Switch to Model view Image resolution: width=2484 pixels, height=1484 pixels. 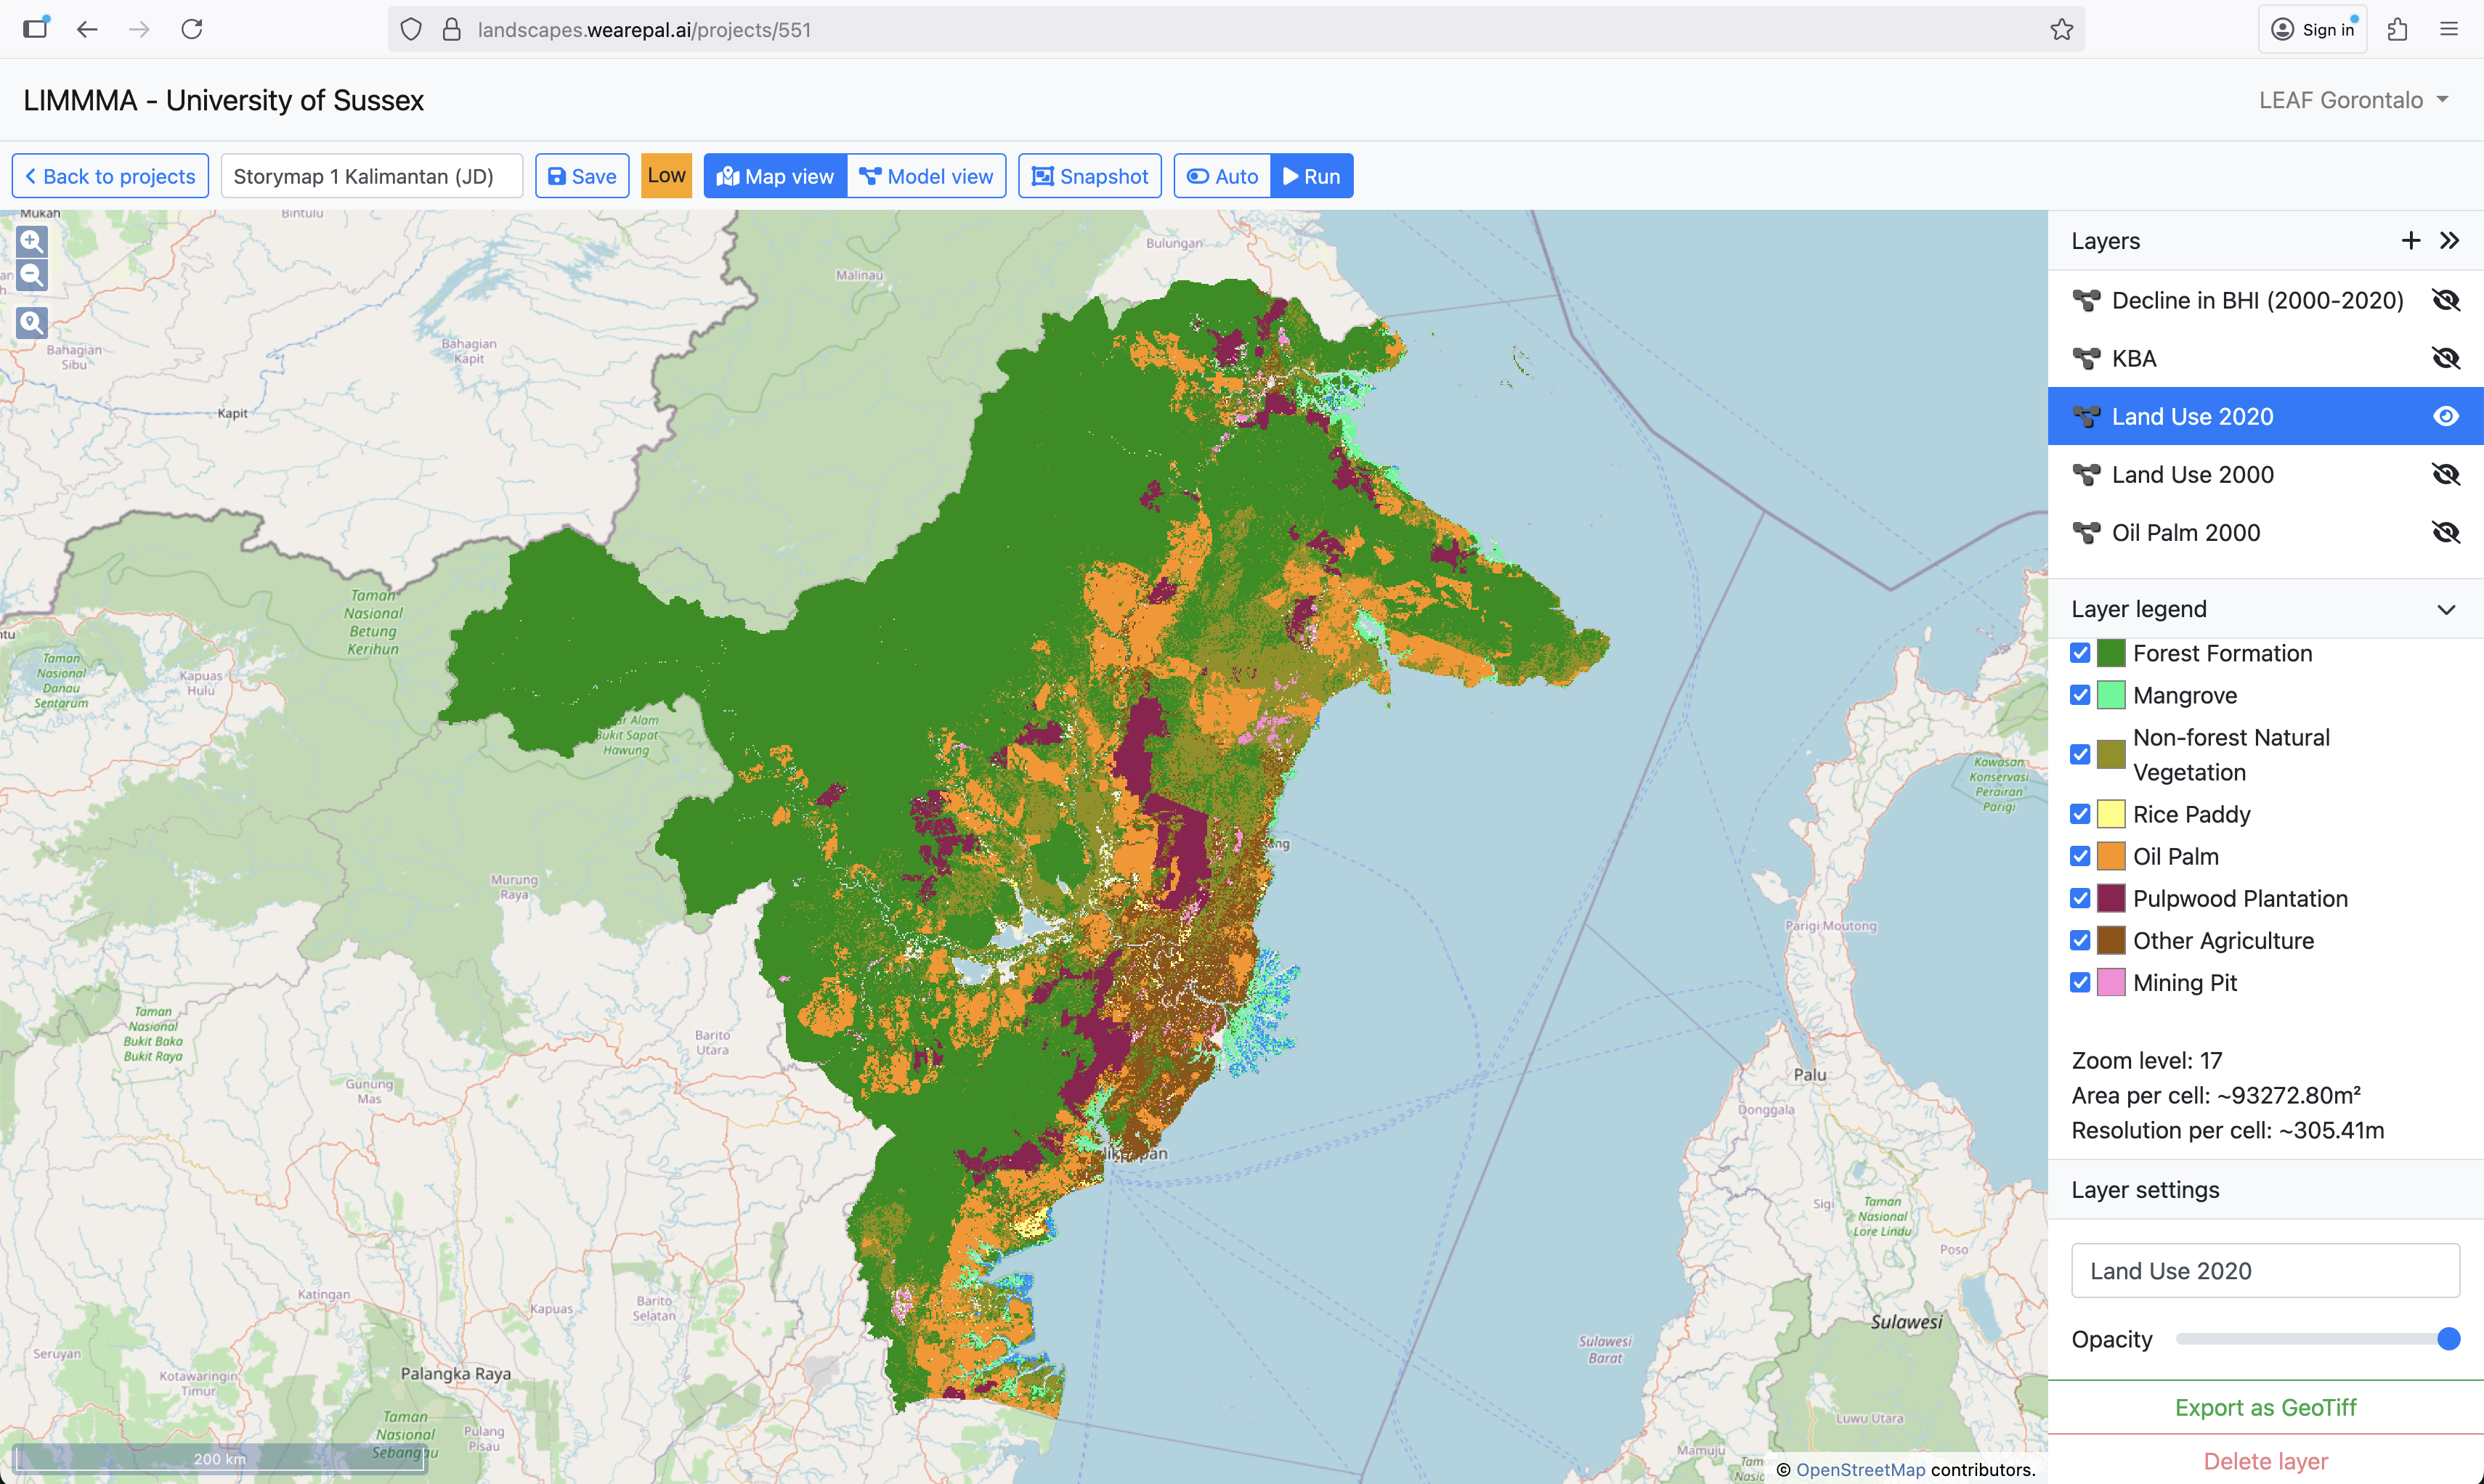point(926,176)
